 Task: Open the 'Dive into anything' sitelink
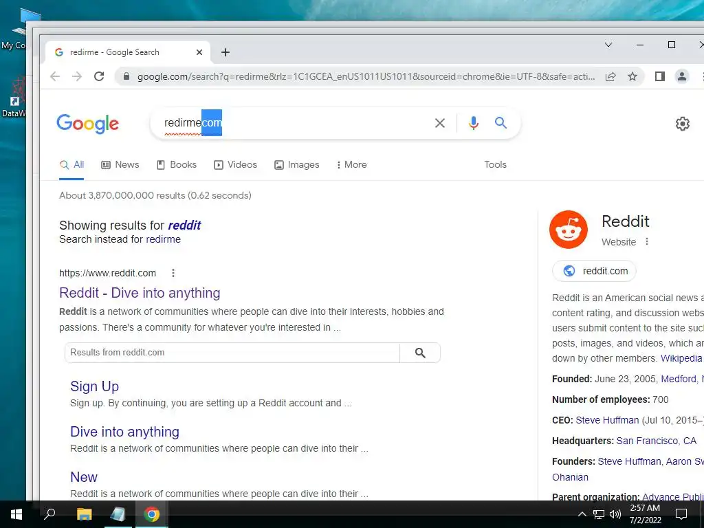coord(125,432)
